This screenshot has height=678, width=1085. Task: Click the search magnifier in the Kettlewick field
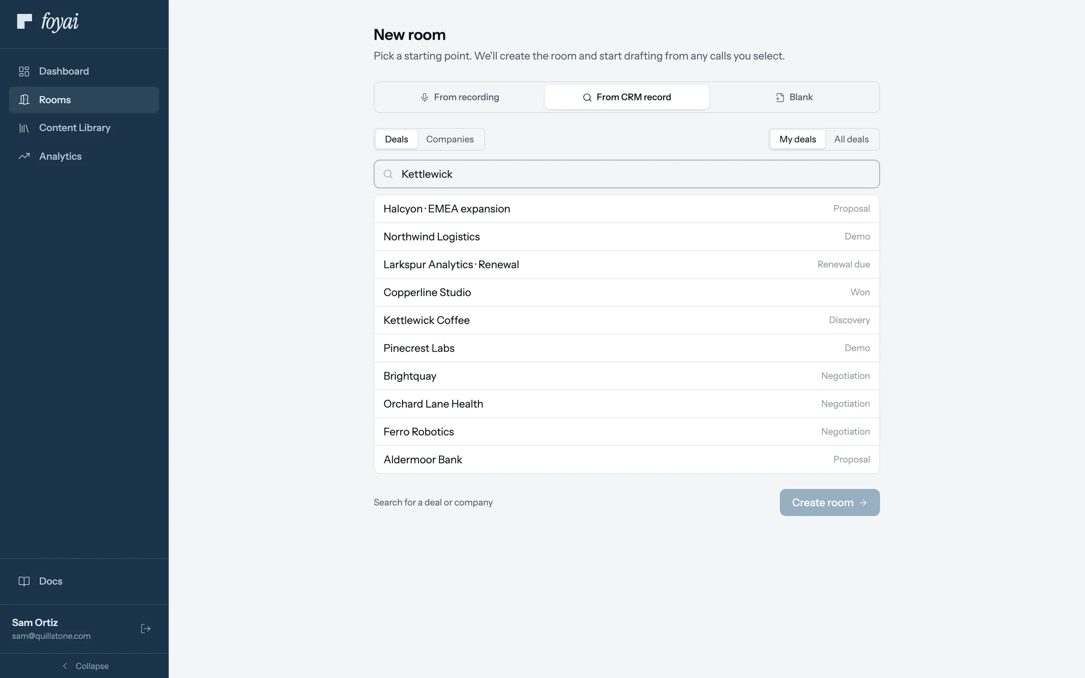tap(388, 174)
